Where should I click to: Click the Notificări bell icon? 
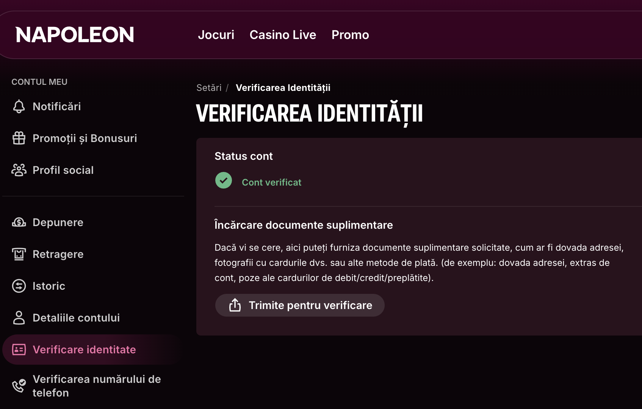[19, 107]
